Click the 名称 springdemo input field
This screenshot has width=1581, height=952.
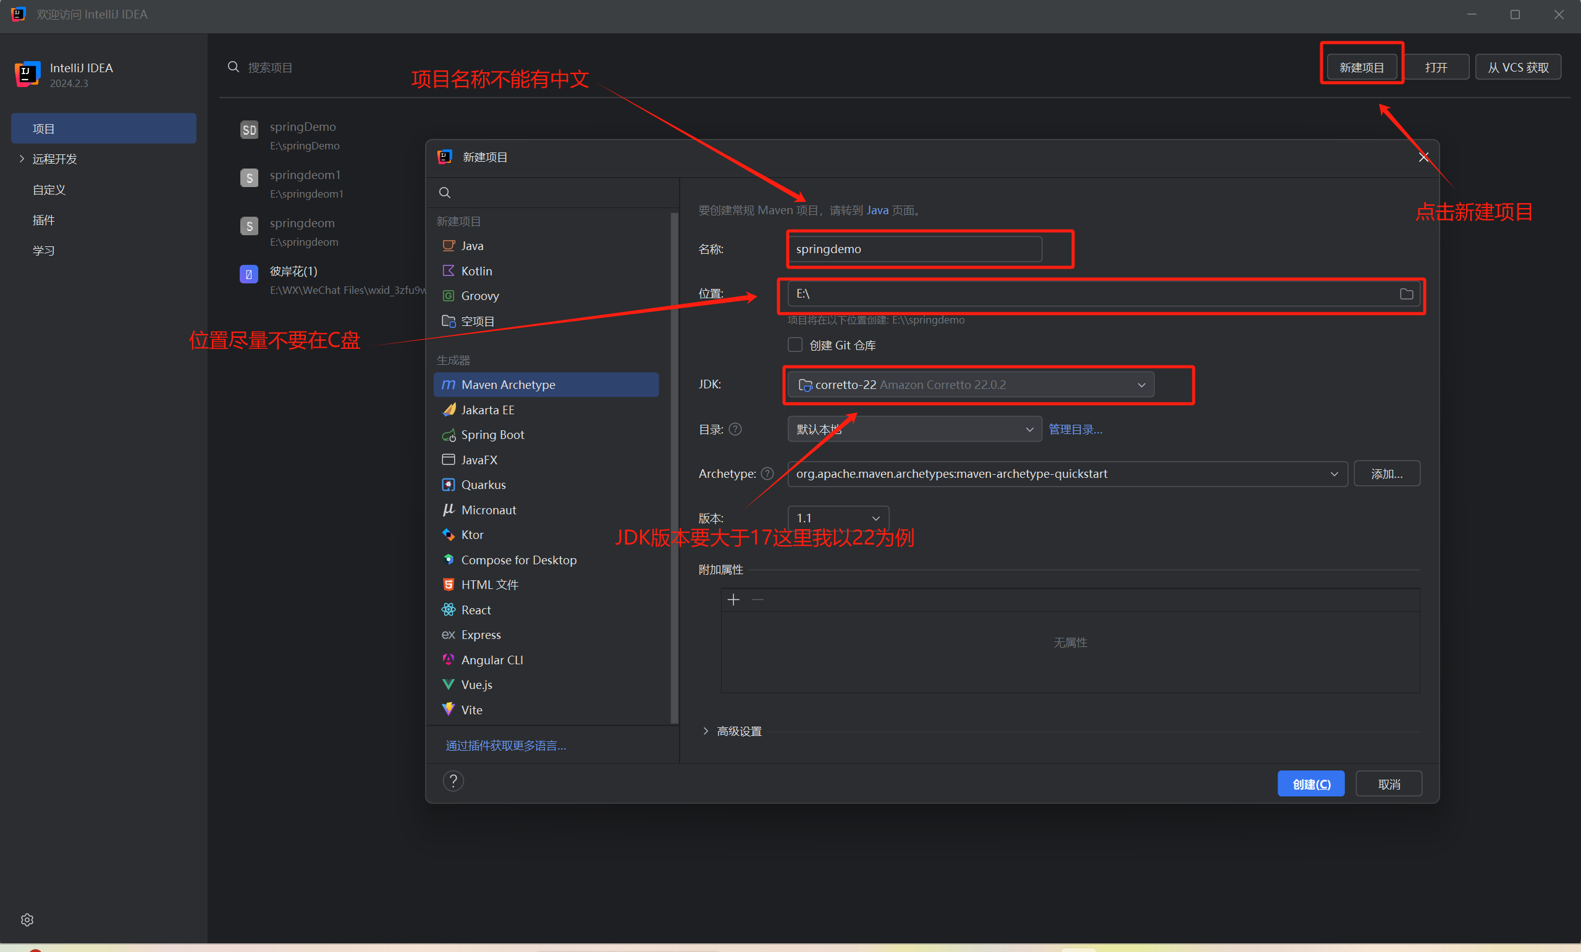coord(915,249)
